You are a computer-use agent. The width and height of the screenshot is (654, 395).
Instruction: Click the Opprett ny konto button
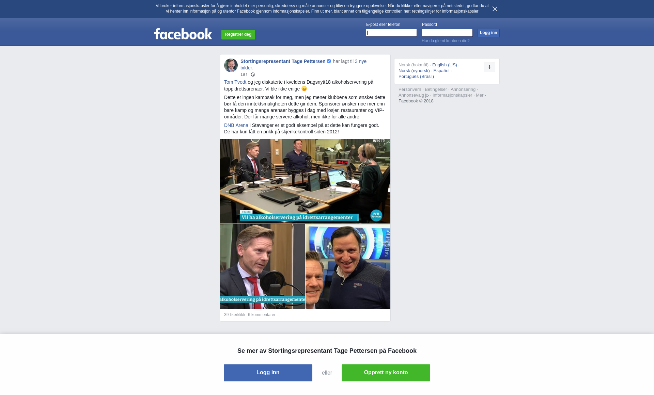386,373
